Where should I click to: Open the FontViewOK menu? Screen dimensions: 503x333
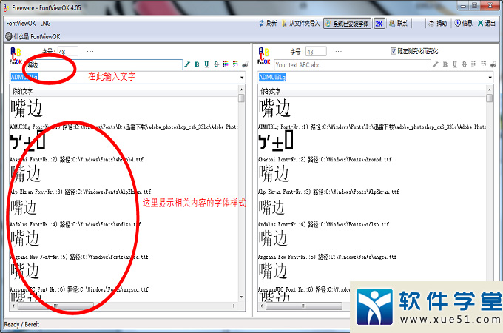21,24
